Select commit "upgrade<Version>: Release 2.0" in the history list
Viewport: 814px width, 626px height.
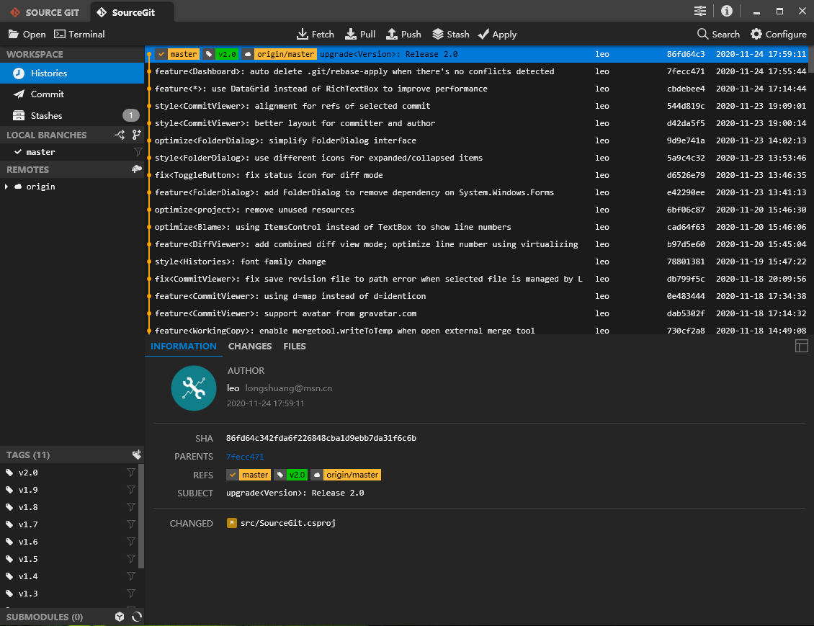(x=477, y=54)
